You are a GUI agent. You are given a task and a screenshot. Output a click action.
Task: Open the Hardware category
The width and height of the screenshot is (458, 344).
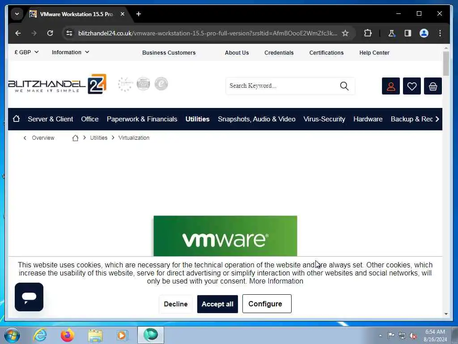click(x=368, y=119)
